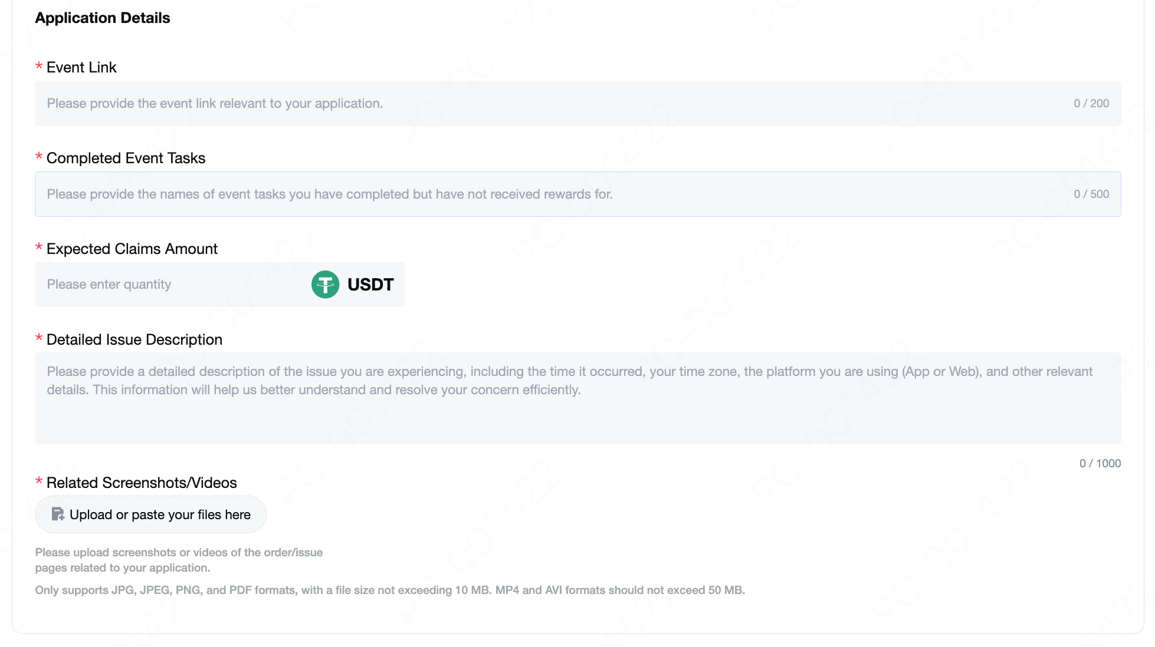The image size is (1155, 647).
Task: Click the Detailed Issue Description label
Action: click(134, 339)
